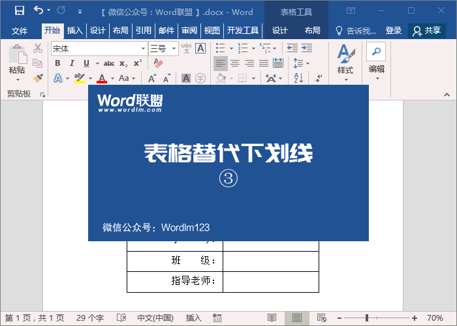Screen dimensions: 457x326
Task: Toggle Align Left paragraph alignment
Action: 221,63
